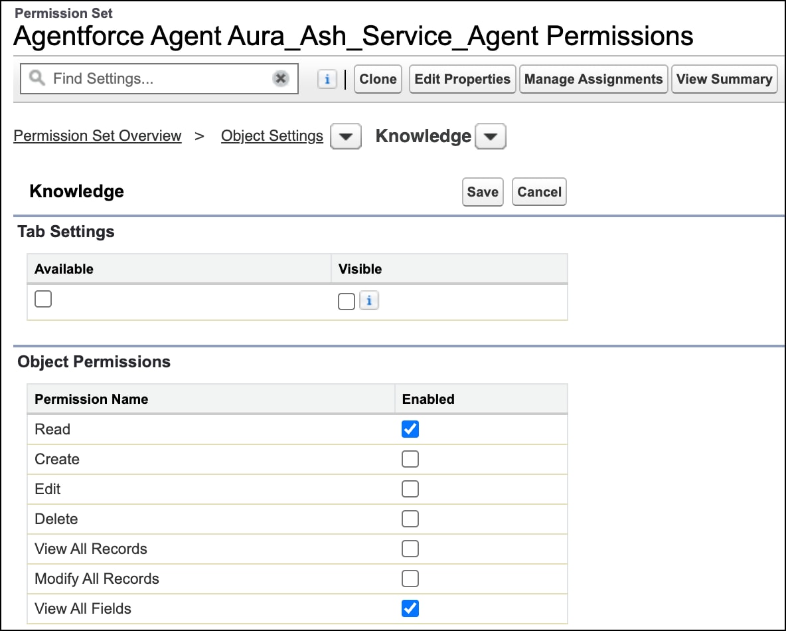Open View Summary
The height and width of the screenshot is (631, 786).
724,79
